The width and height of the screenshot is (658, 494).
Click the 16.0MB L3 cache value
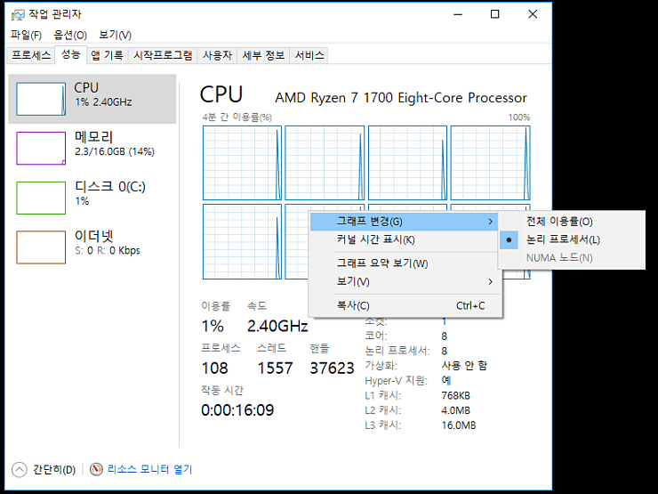tap(459, 425)
